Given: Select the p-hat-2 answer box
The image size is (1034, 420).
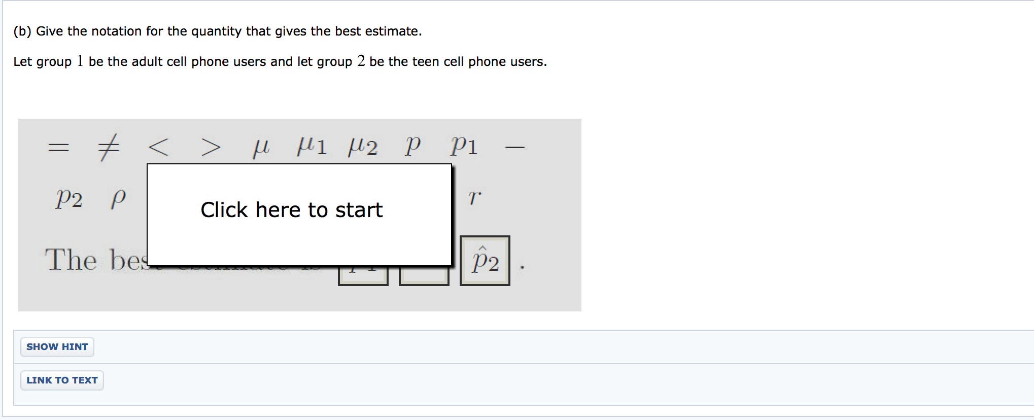Looking at the screenshot, I should 485,261.
